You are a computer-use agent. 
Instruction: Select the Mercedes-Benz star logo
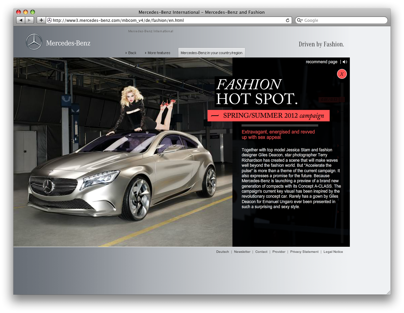pos(34,42)
